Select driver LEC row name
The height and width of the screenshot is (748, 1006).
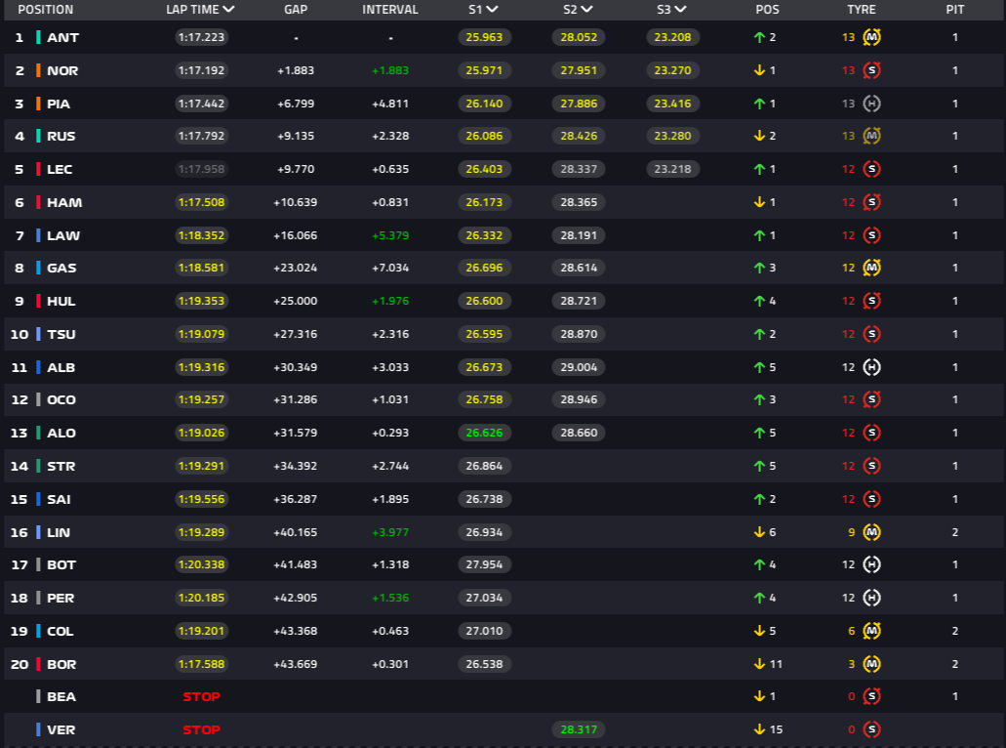[x=60, y=170]
